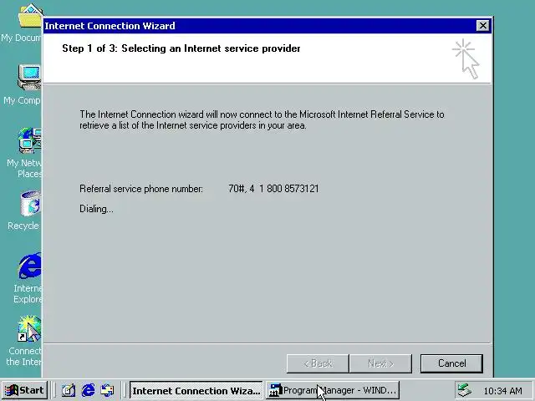Select the My Computer desktop icon
Image resolution: width=535 pixels, height=401 pixels.
coord(22,84)
